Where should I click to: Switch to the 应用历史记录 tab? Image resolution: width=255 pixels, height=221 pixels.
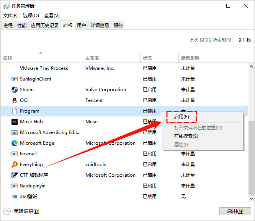pyautogui.click(x=44, y=26)
